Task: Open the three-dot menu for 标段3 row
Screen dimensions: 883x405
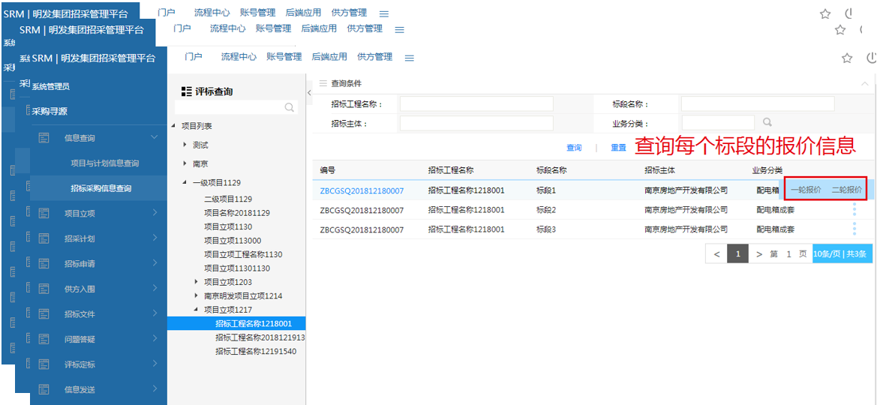Action: [x=854, y=229]
